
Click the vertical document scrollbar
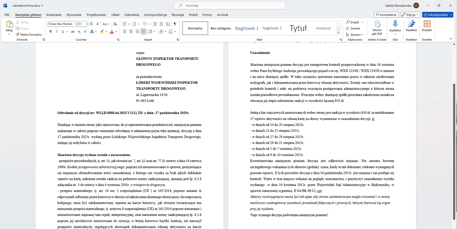point(454,151)
